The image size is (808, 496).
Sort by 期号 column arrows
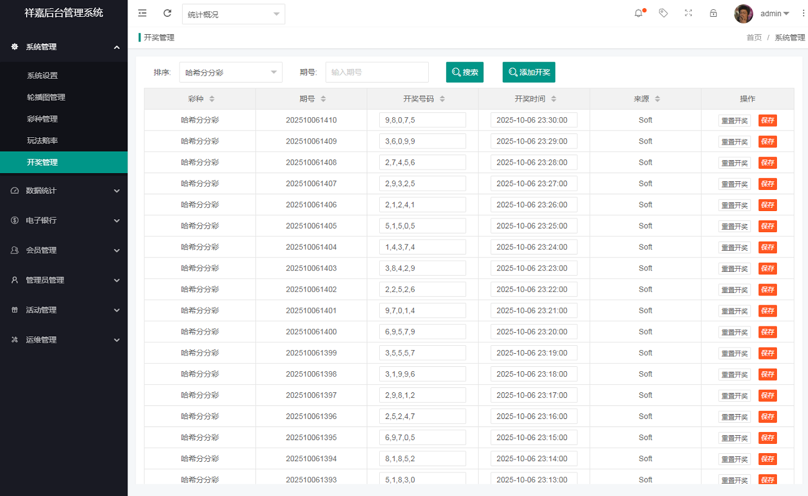tap(323, 99)
